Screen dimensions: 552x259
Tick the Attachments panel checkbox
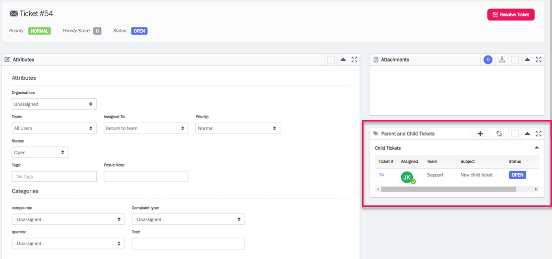[x=515, y=60]
